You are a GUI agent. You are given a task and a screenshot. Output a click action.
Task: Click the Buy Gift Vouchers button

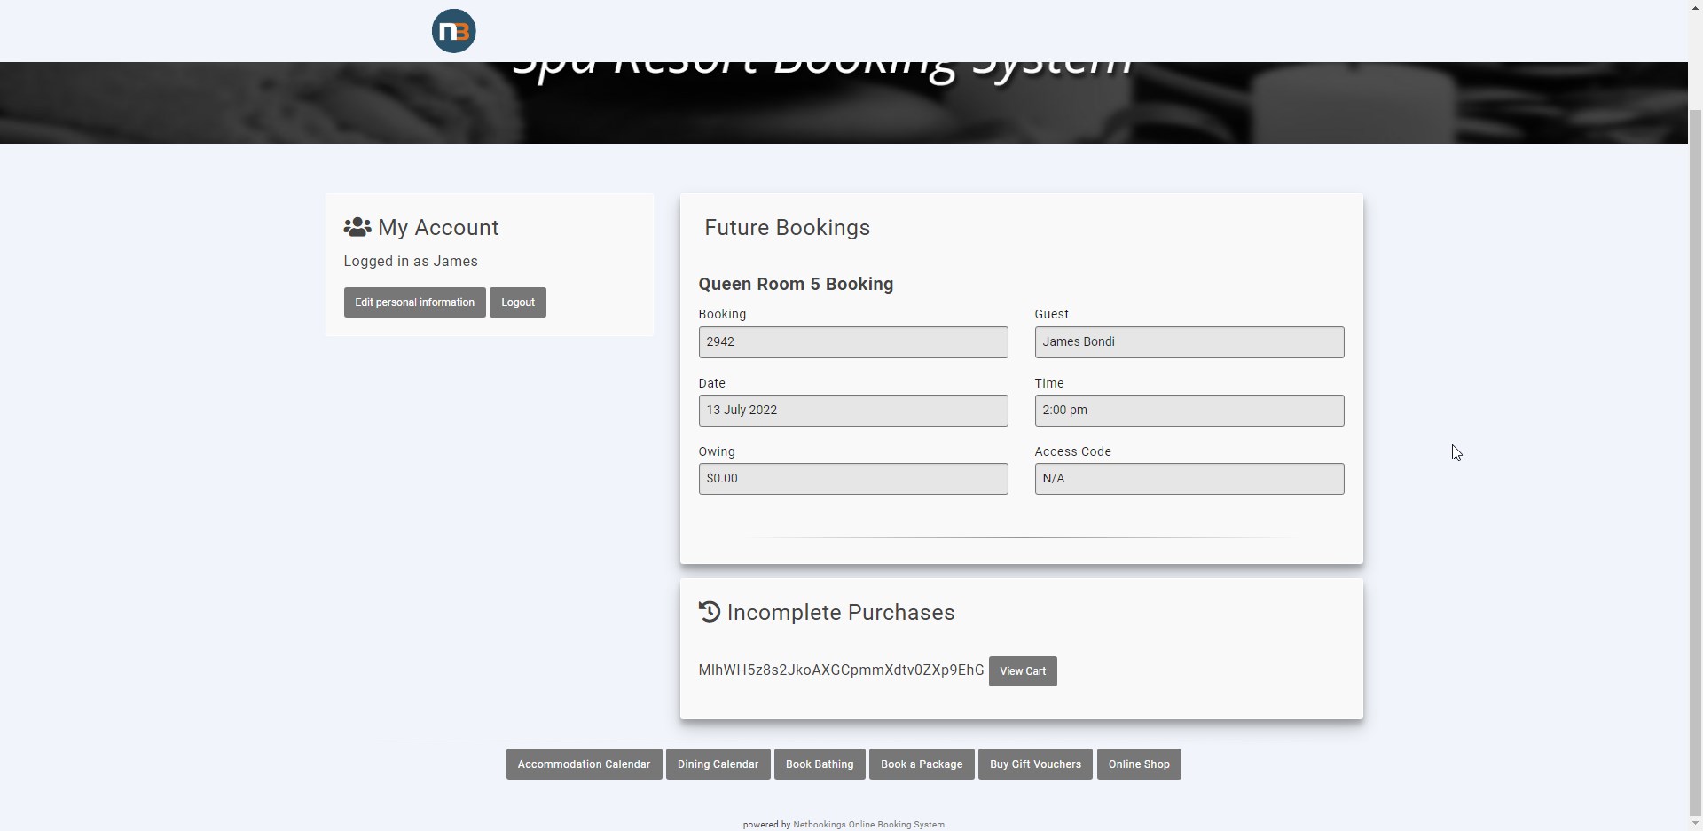[1034, 764]
